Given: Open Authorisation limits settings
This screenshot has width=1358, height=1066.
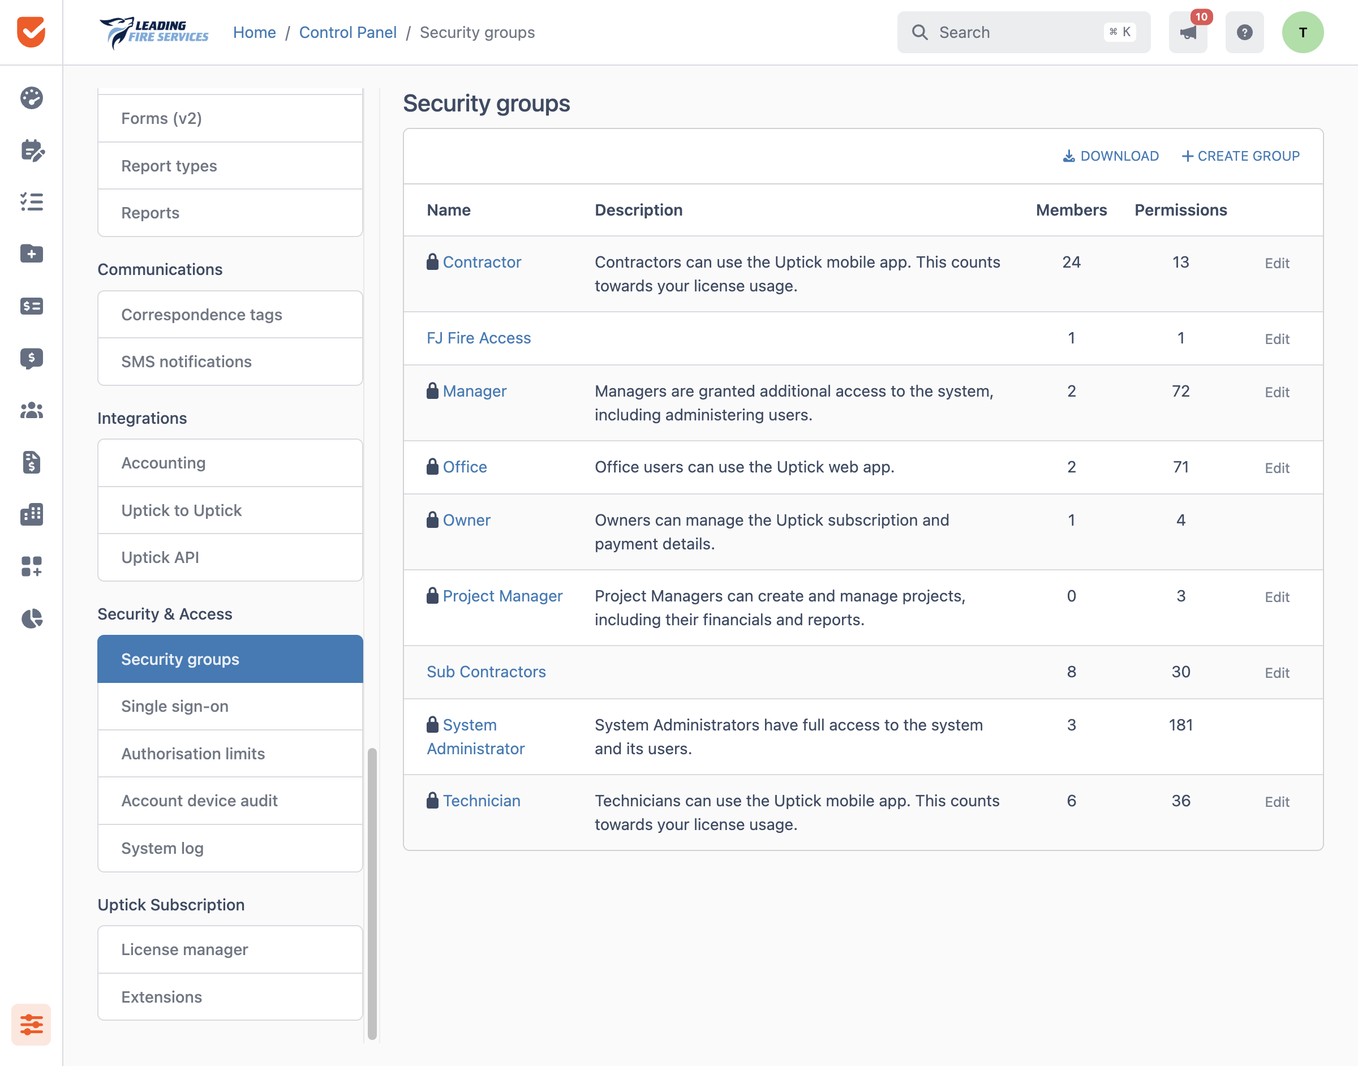Looking at the screenshot, I should (x=230, y=754).
